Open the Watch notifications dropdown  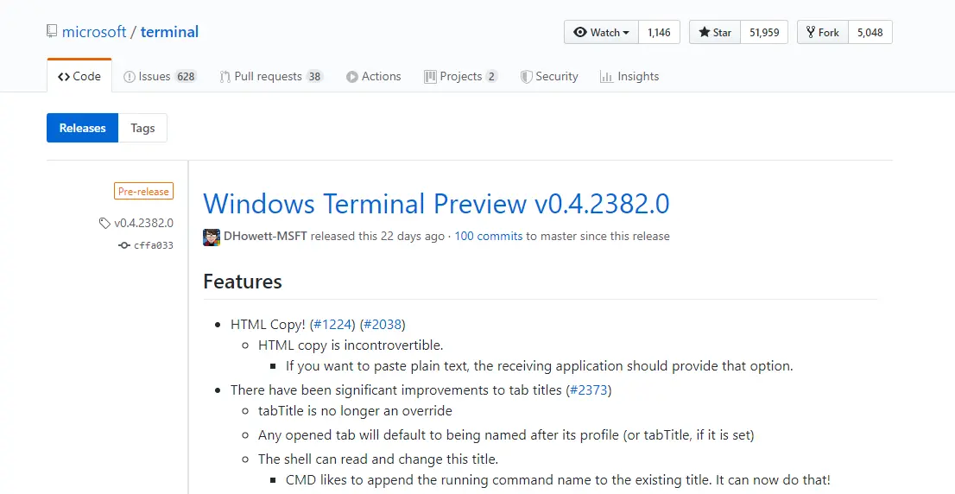[x=601, y=32]
